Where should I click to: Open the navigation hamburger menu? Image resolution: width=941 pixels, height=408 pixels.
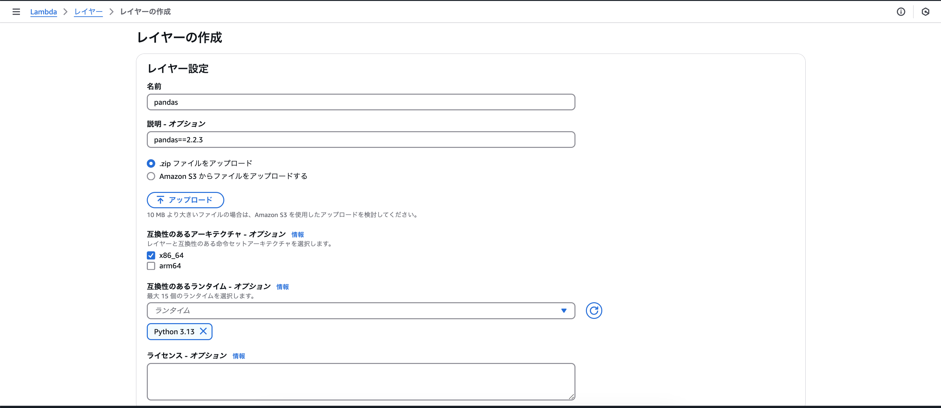(x=16, y=12)
